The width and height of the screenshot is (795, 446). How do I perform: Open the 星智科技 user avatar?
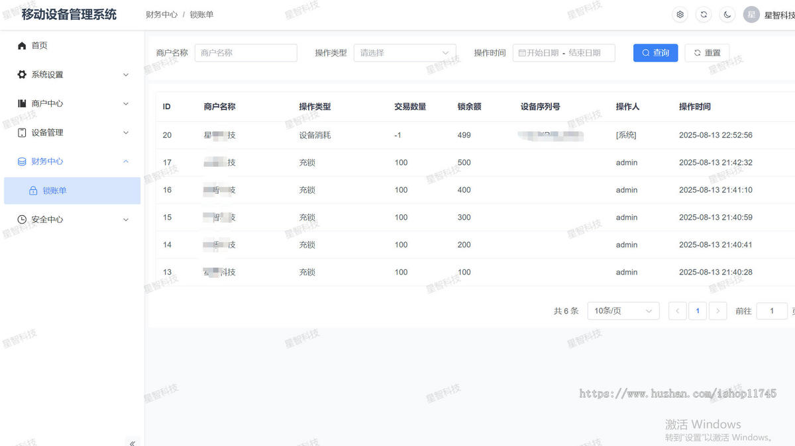(x=751, y=15)
